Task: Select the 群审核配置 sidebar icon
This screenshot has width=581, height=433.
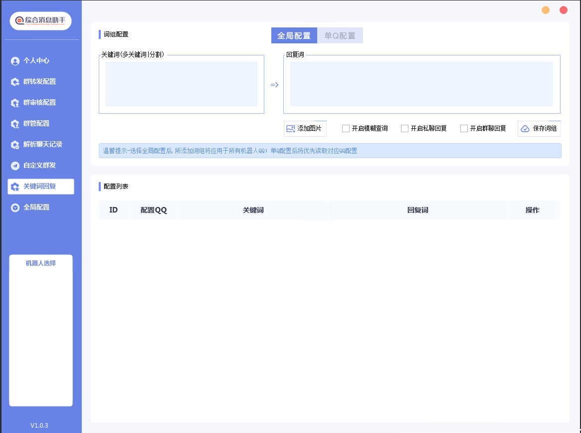Action: (15, 103)
